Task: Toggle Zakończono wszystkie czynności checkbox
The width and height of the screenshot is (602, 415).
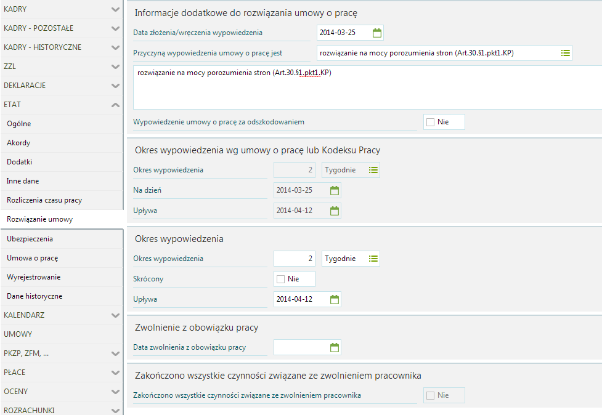Action: pos(430,395)
